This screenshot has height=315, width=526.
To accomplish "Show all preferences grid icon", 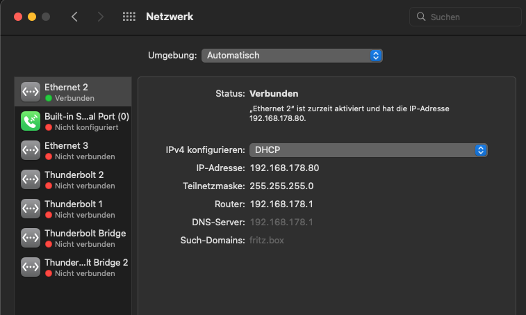I will pos(129,17).
